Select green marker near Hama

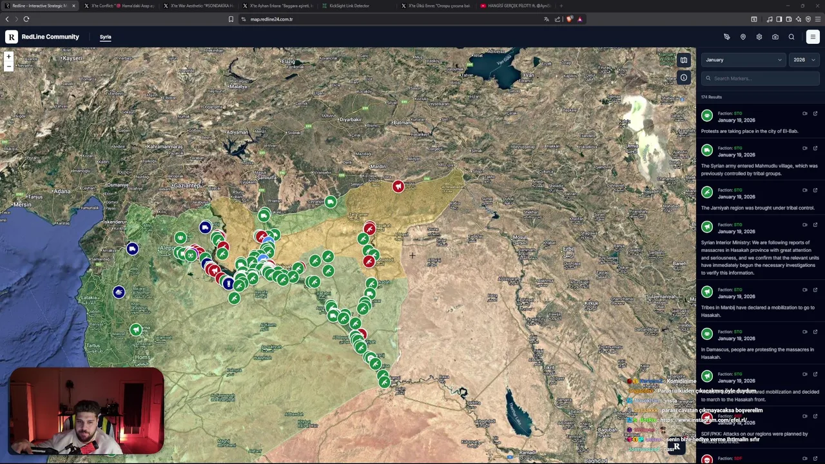tap(135, 330)
